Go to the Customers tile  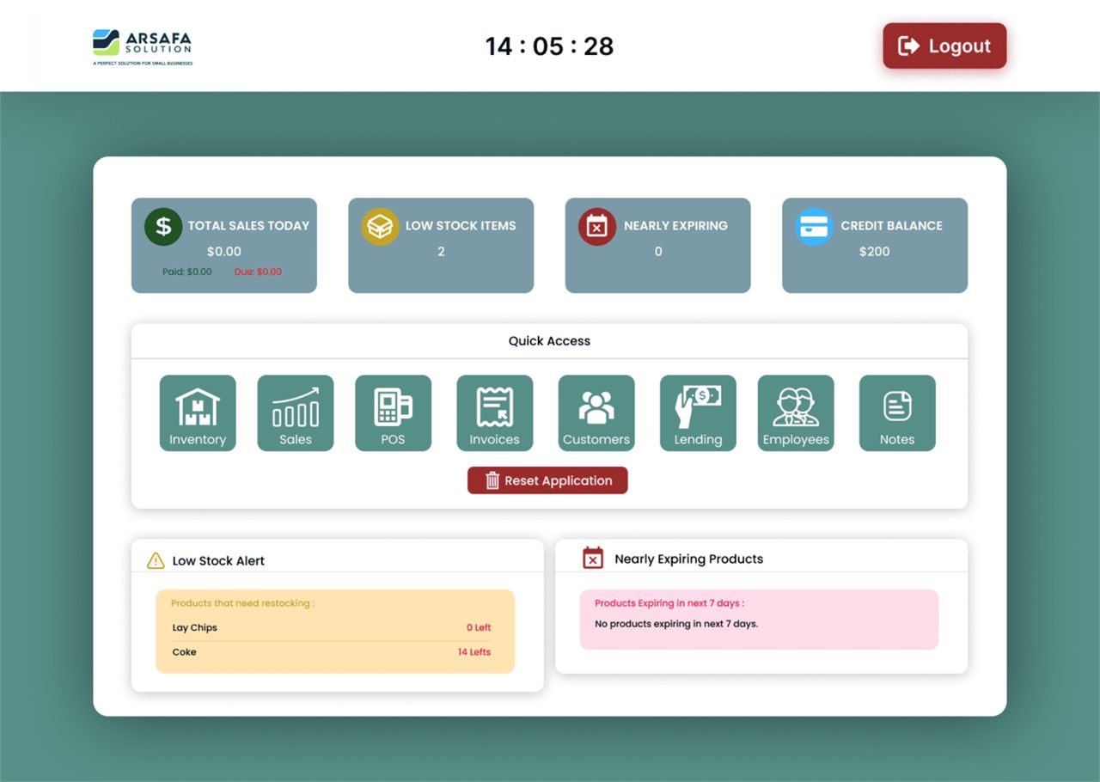(x=596, y=413)
